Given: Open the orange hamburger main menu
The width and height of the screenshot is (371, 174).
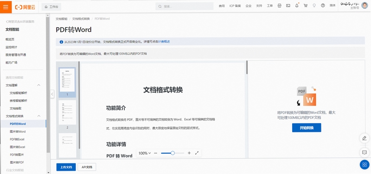Looking at the screenshot, I should (x=6, y=6).
